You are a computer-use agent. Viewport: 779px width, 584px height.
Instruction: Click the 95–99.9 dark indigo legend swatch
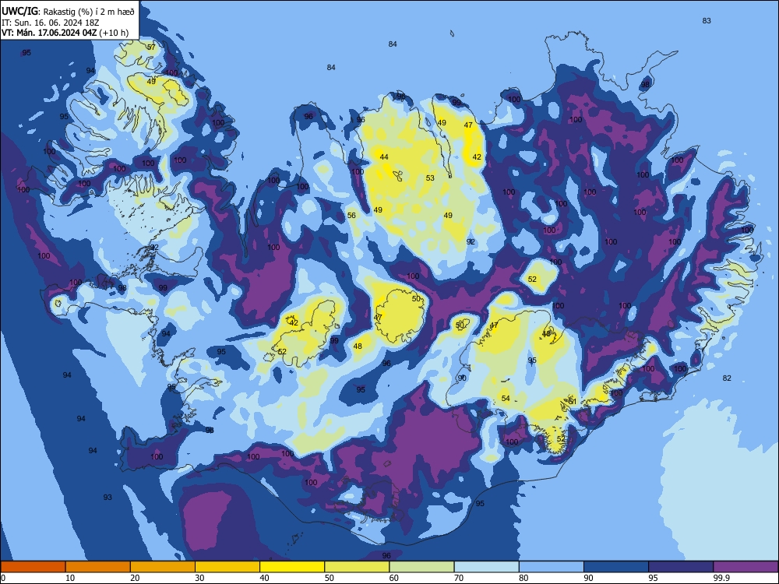681,567
